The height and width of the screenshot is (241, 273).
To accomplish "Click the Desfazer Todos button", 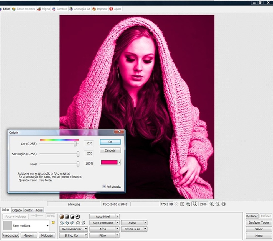I will [x=259, y=222].
